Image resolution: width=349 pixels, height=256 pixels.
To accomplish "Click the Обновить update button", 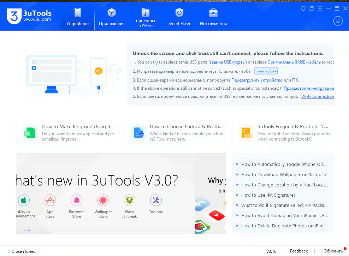I will [x=333, y=251].
